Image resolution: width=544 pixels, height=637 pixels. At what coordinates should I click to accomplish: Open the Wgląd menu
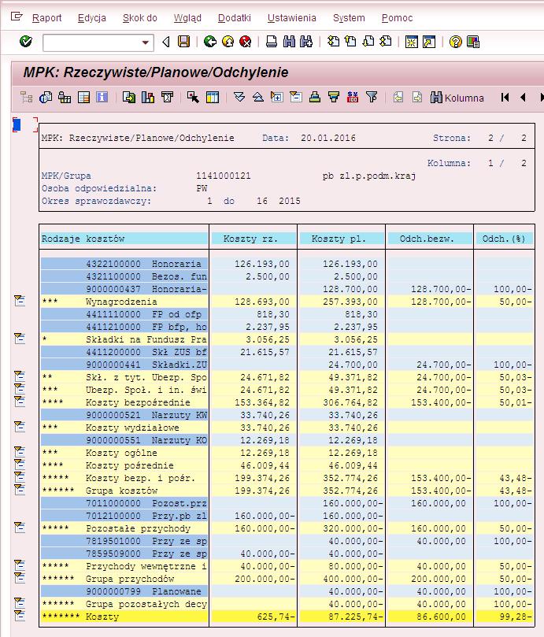point(187,18)
